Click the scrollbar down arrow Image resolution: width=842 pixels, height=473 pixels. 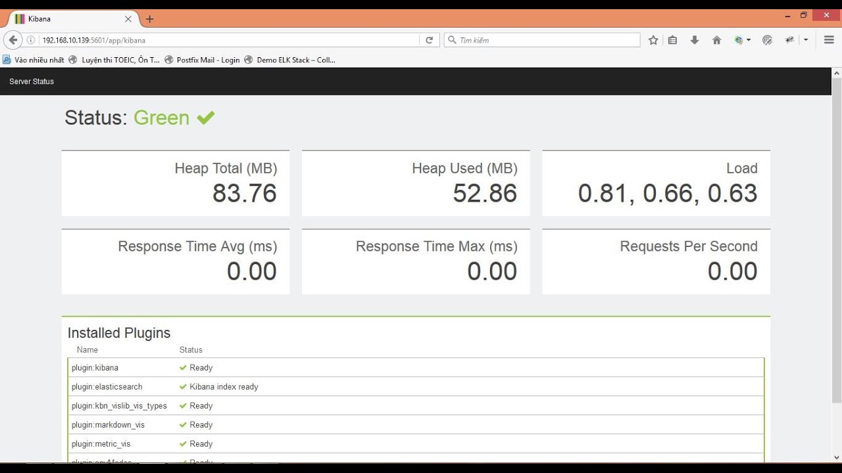coord(837,457)
